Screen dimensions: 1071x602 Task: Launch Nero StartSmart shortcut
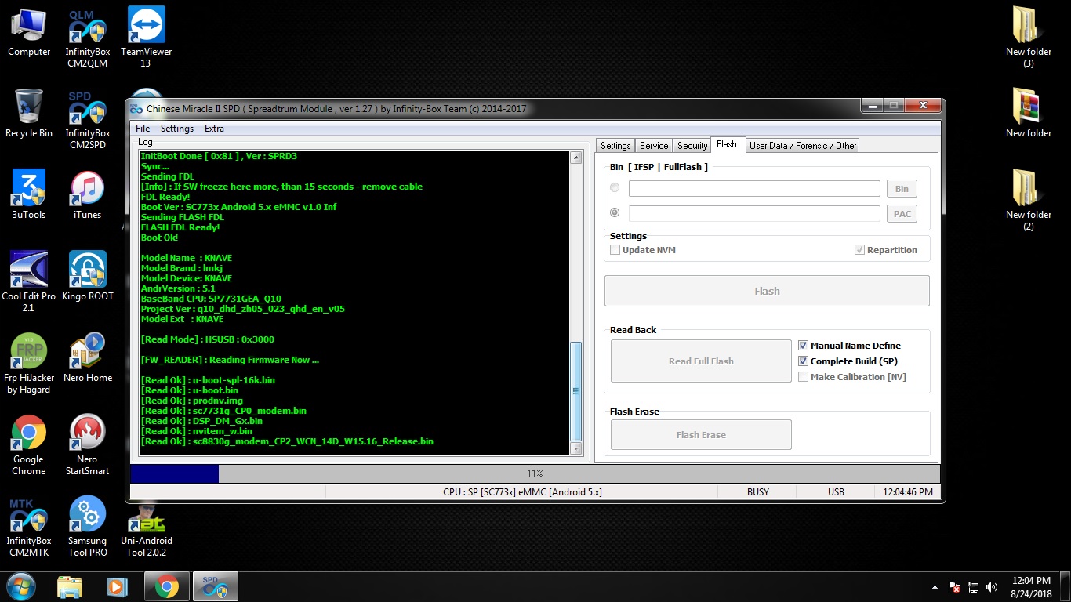87,445
